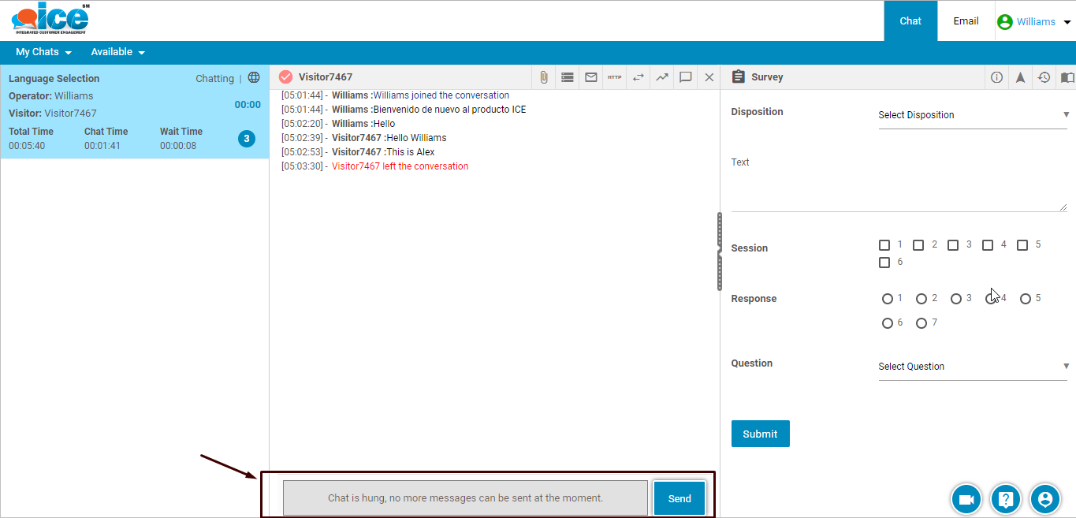Open the trending chart icon
The image size is (1076, 518).
(x=662, y=77)
